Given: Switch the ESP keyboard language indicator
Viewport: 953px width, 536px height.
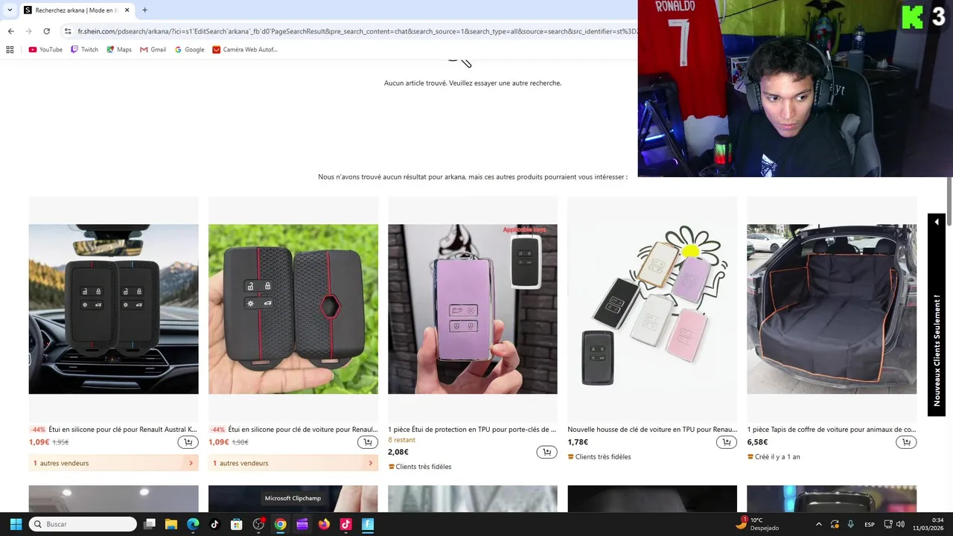Looking at the screenshot, I should (870, 524).
